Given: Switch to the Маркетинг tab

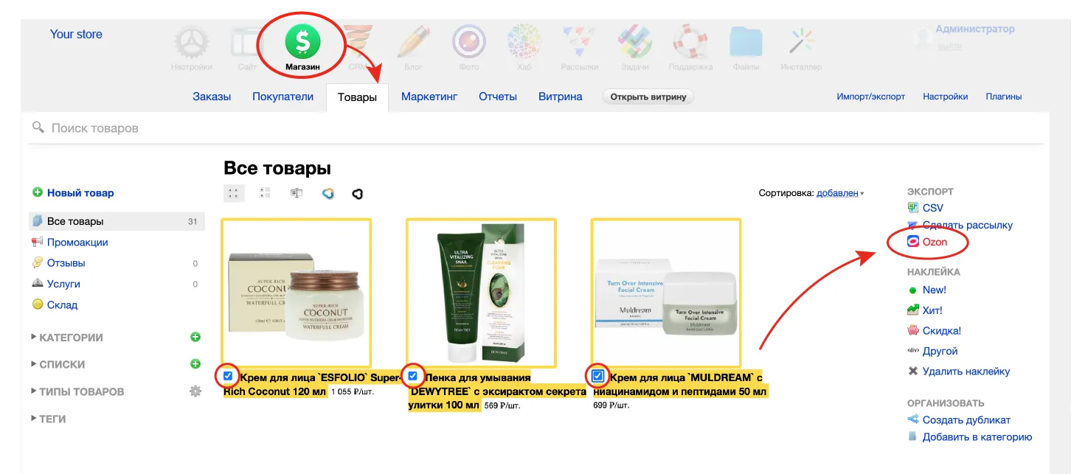Looking at the screenshot, I should (429, 96).
